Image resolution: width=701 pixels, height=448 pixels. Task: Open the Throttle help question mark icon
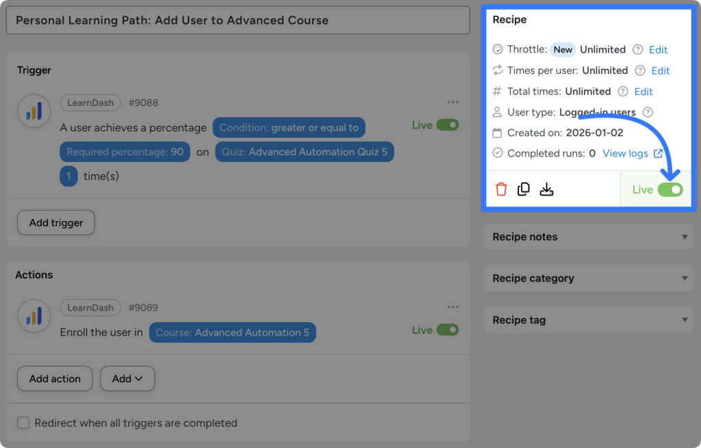[638, 49]
